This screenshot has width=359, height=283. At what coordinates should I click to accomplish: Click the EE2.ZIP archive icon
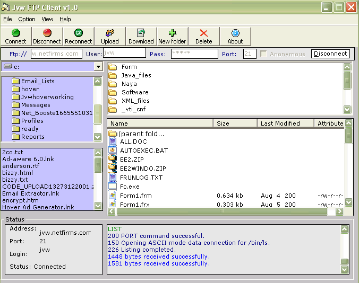pyautogui.click(x=113, y=159)
